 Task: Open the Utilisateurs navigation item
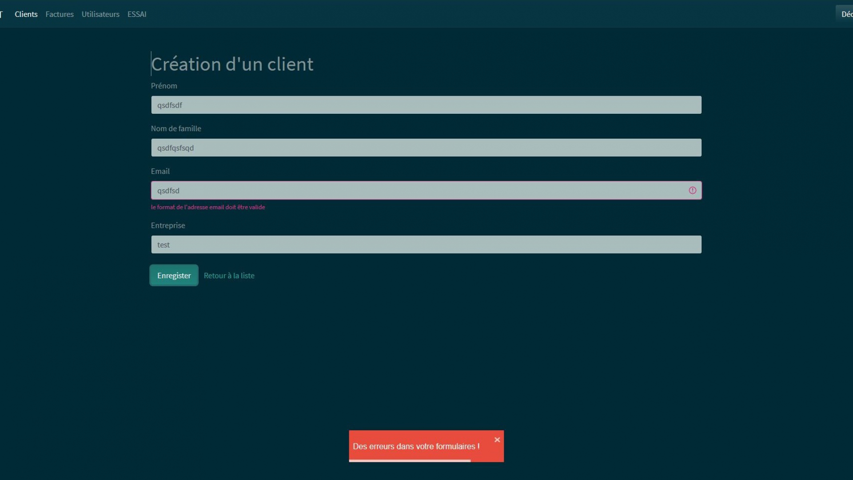100,14
